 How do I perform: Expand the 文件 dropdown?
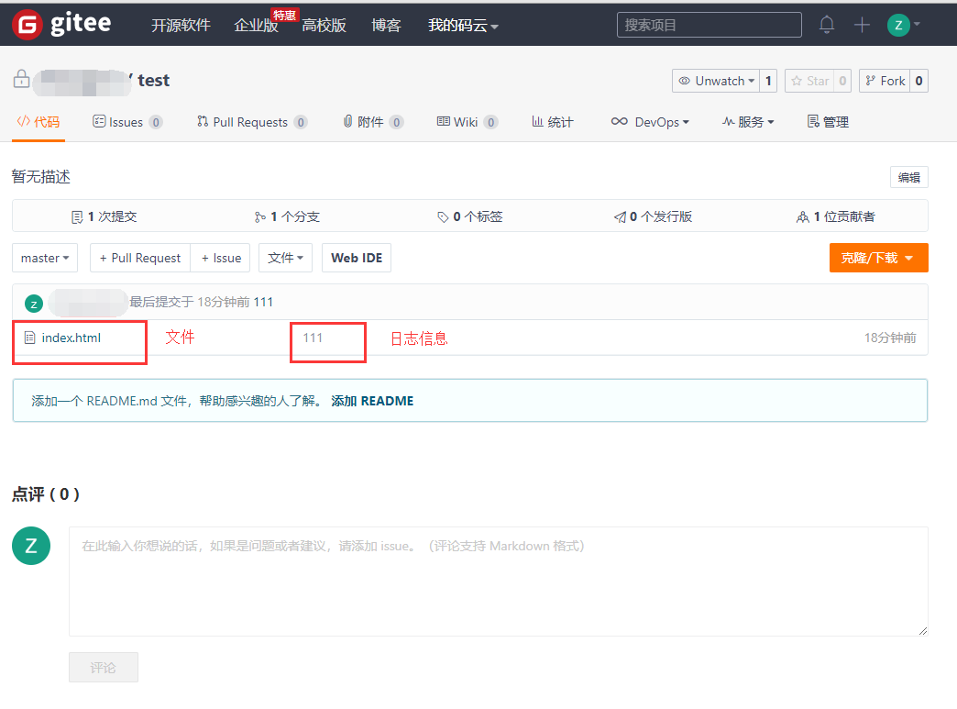pos(285,258)
